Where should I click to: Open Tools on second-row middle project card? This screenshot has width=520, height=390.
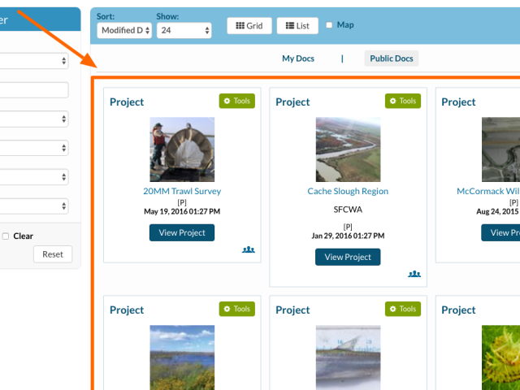click(402, 310)
